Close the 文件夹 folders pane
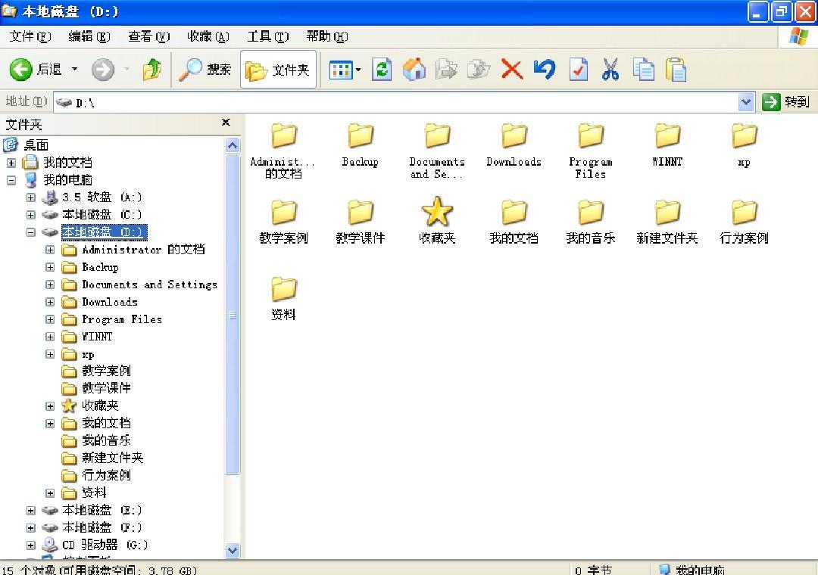This screenshot has width=818, height=575. pyautogui.click(x=226, y=123)
